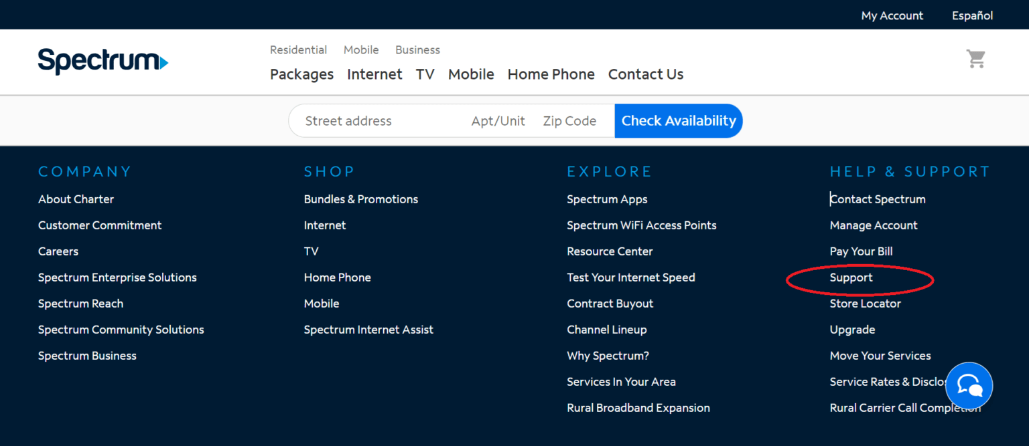Open the chat bubble icon

pos(969,385)
